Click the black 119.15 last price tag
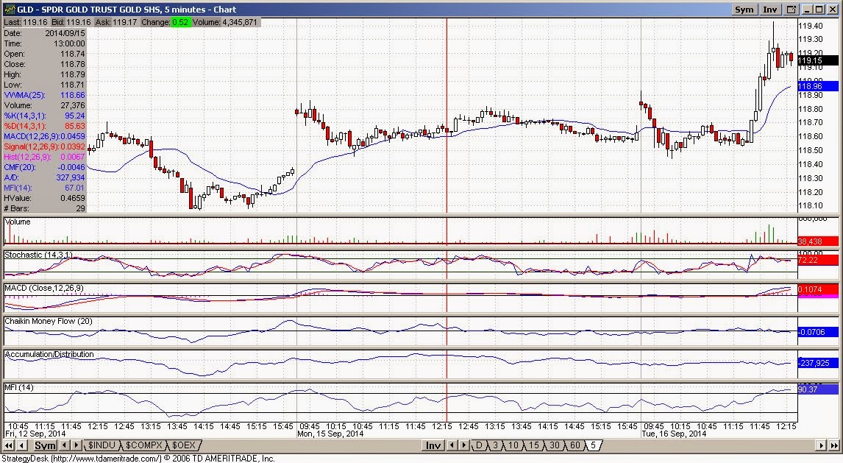843x463 pixels. (x=818, y=61)
